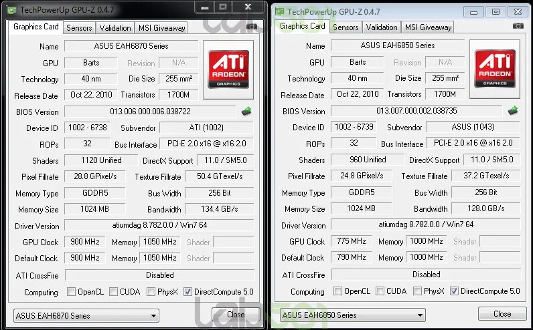Select Graphics Card tab in EAH6870 window

(35, 27)
